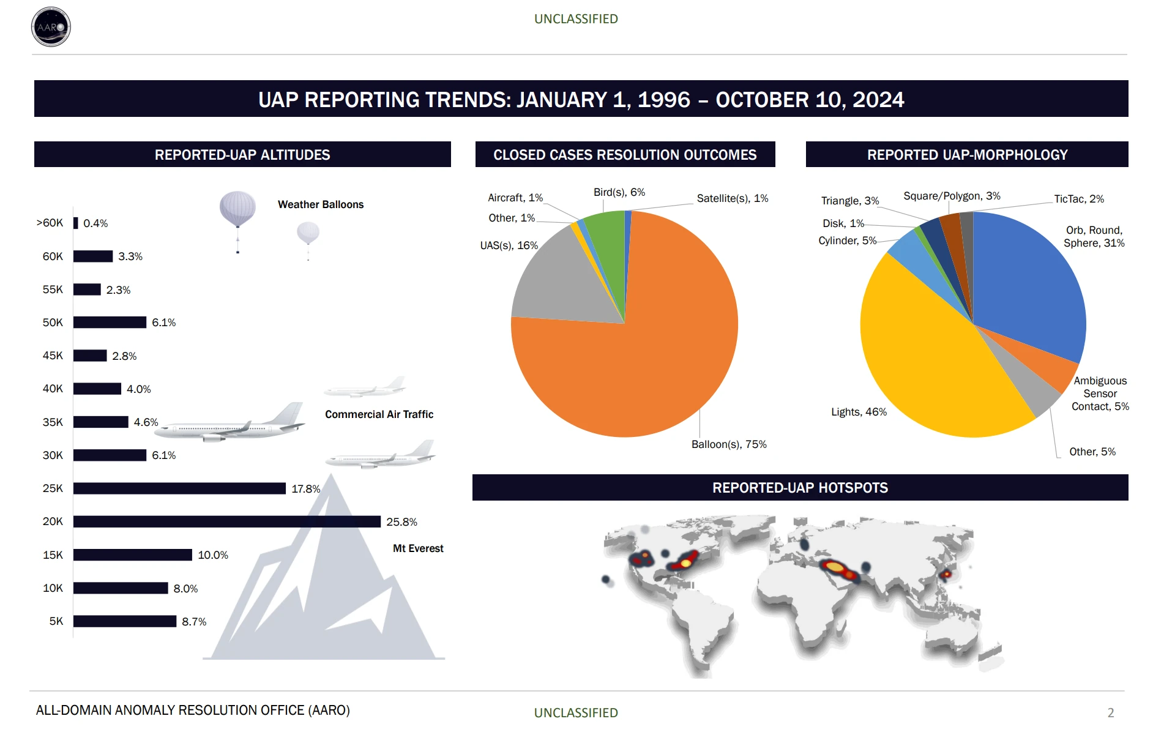The width and height of the screenshot is (1153, 746).
Task: Click the REPORTED UAP-MORPHOLOGY header
Action: [967, 154]
